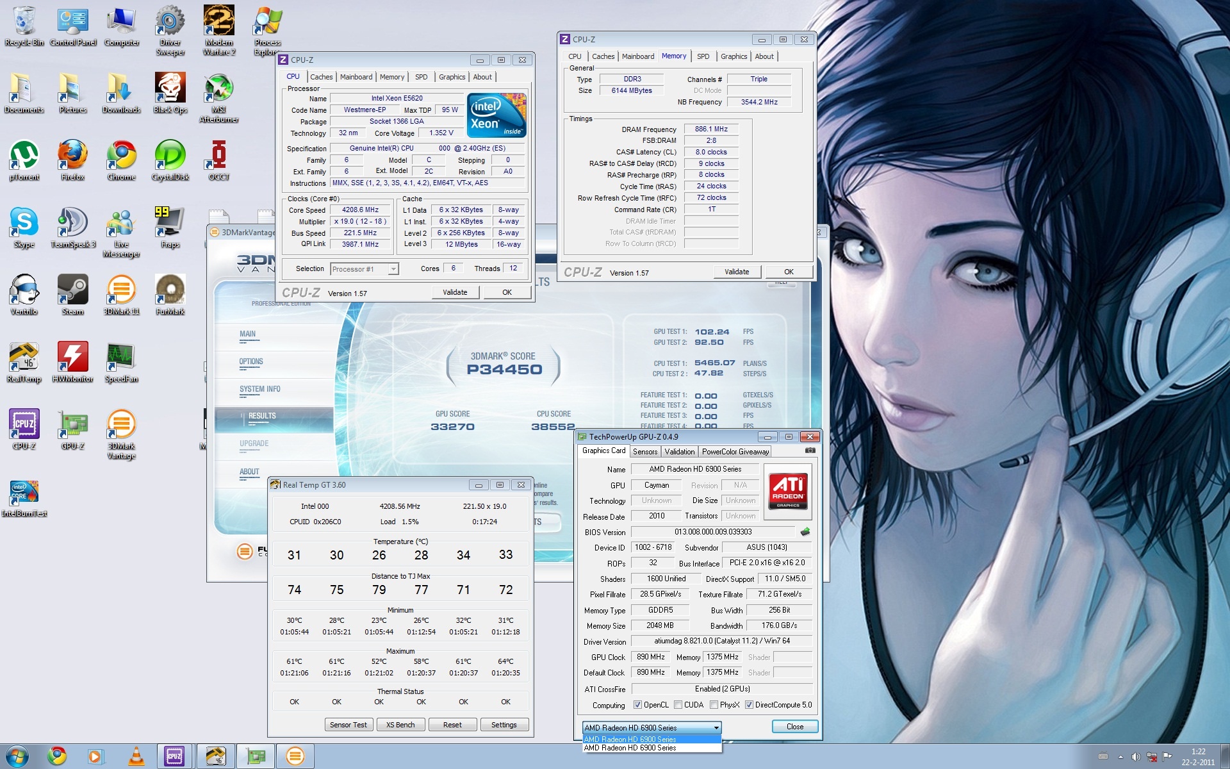Image resolution: width=1230 pixels, height=769 pixels.
Task: Open OPTIONS in 3DMark Vantage sidebar
Action: 251,361
